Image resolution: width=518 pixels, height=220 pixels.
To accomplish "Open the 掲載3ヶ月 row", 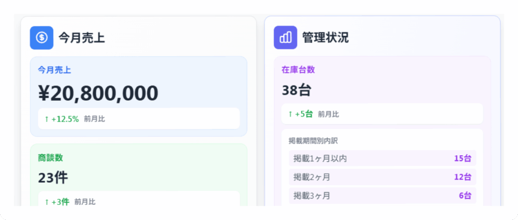I will [x=382, y=196].
